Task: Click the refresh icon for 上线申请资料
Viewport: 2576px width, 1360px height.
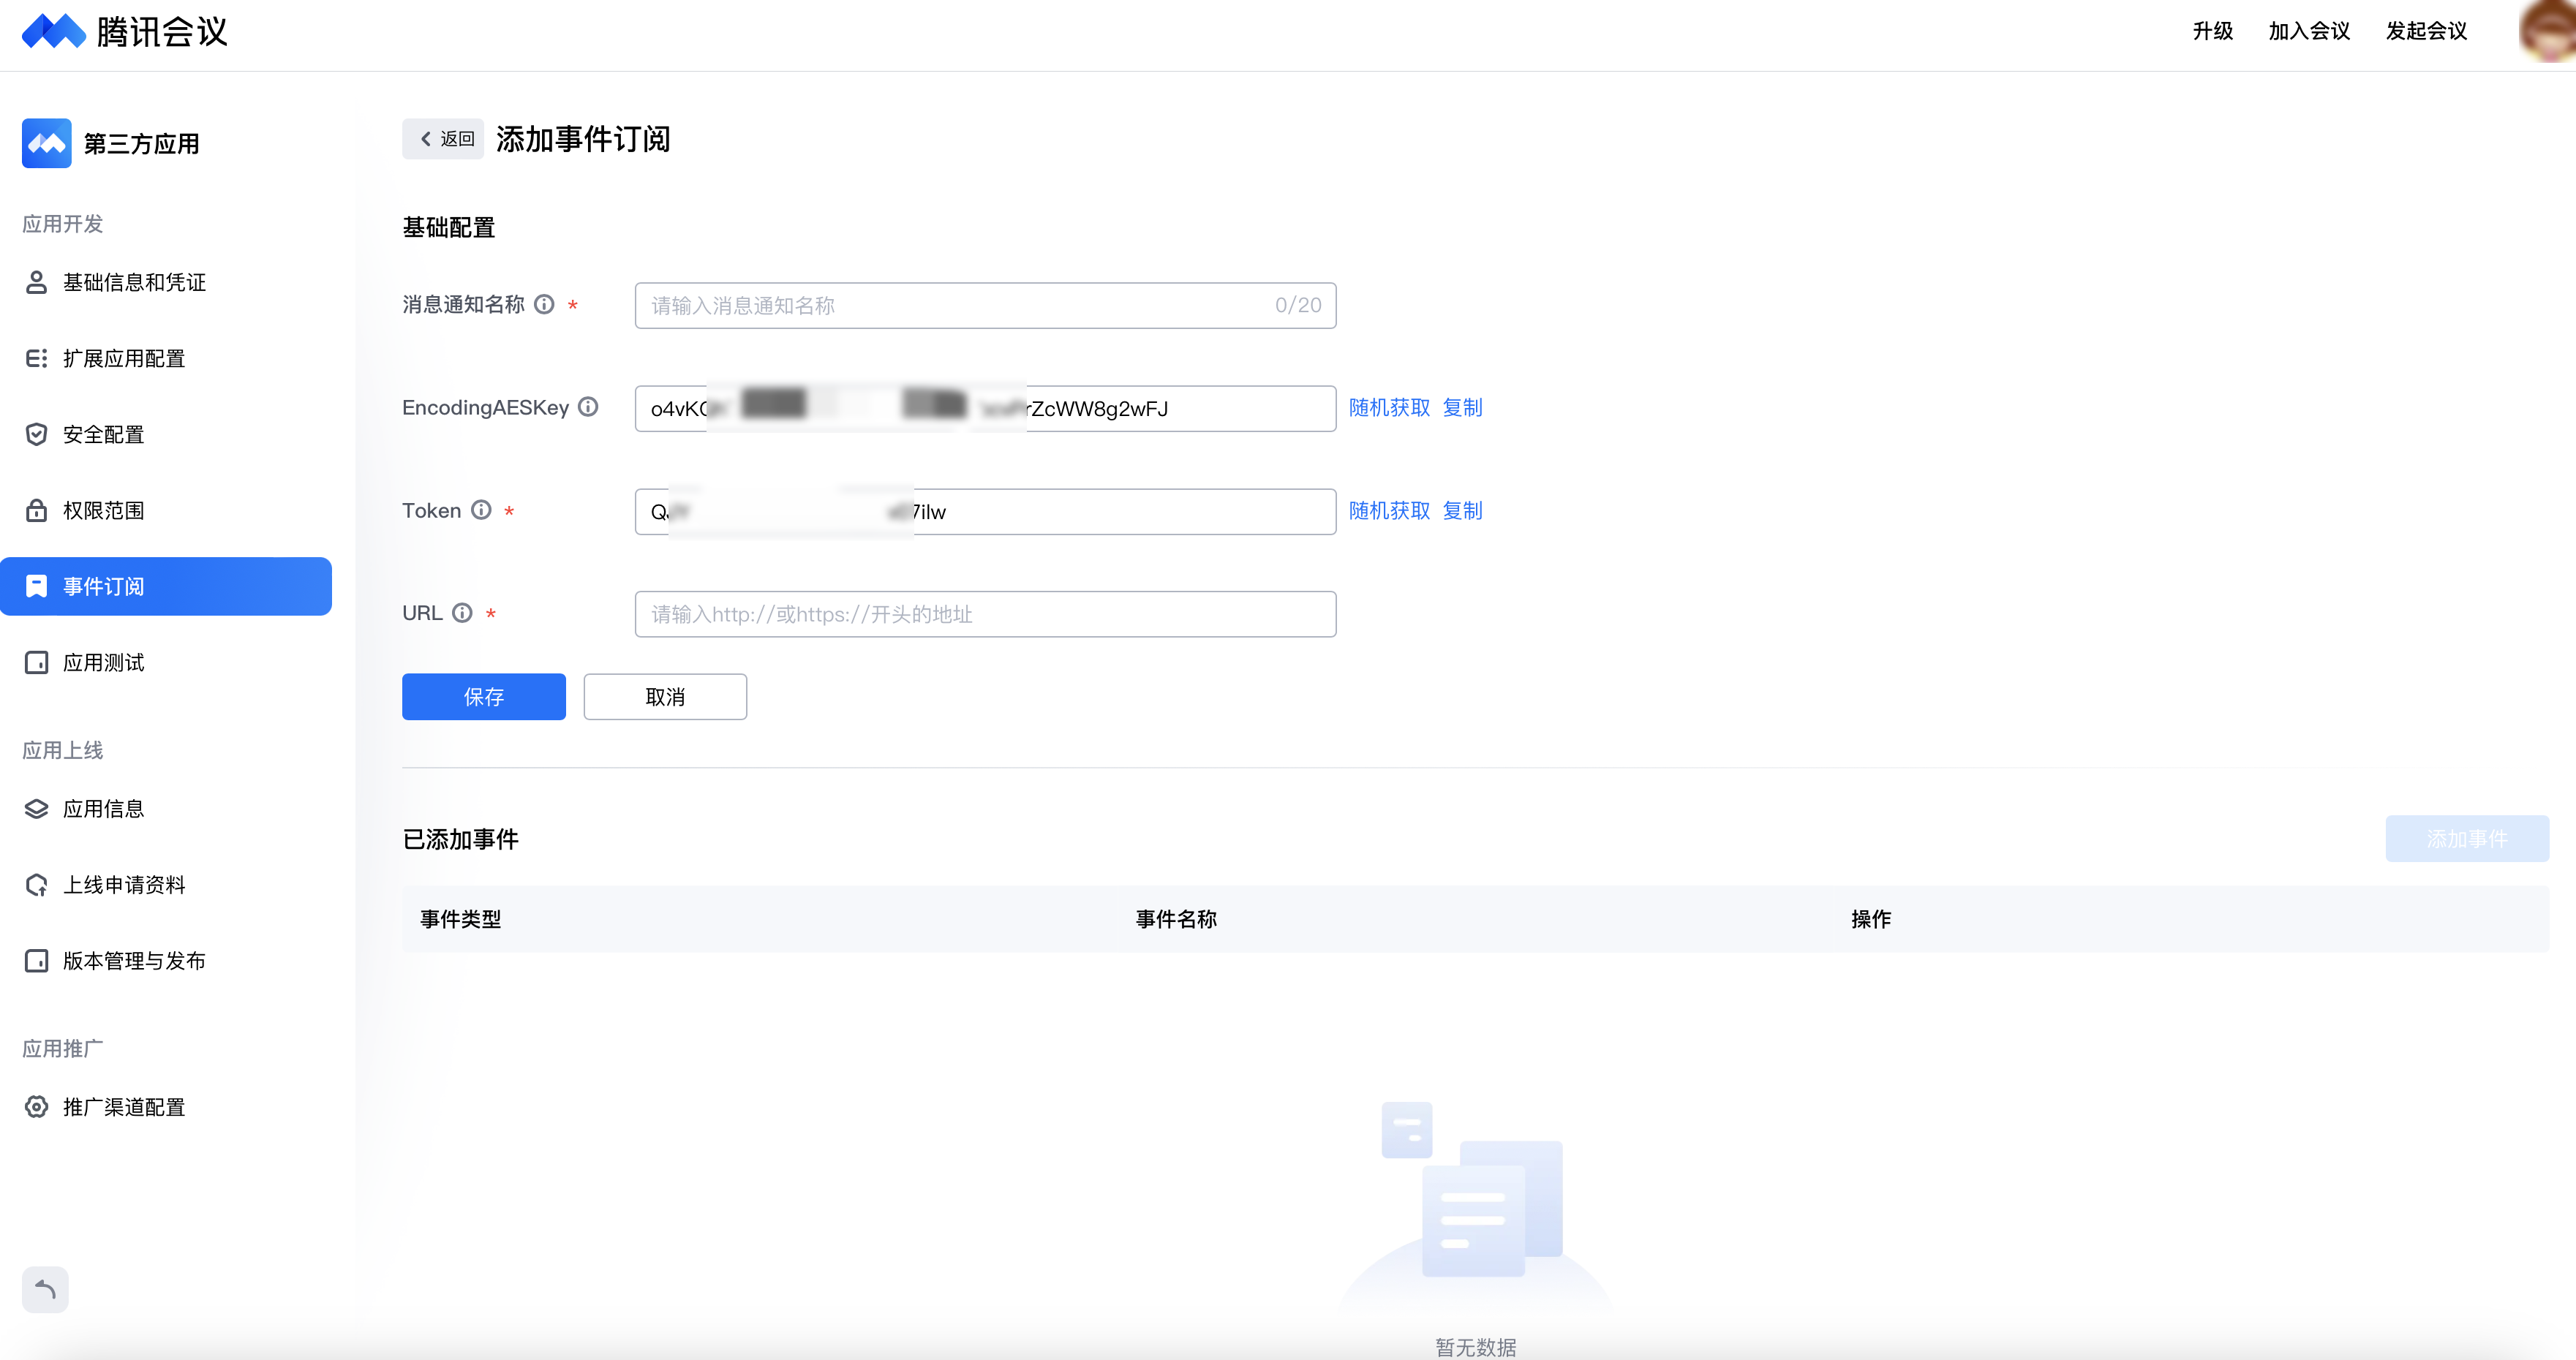Action: coord(36,885)
